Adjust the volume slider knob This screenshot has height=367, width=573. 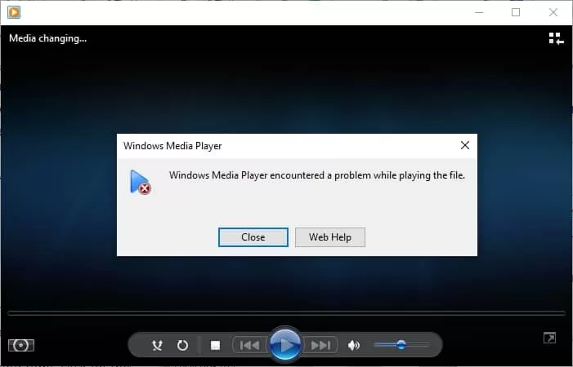coord(401,344)
